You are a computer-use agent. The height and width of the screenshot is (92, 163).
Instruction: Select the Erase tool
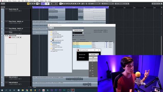coord(67,4)
